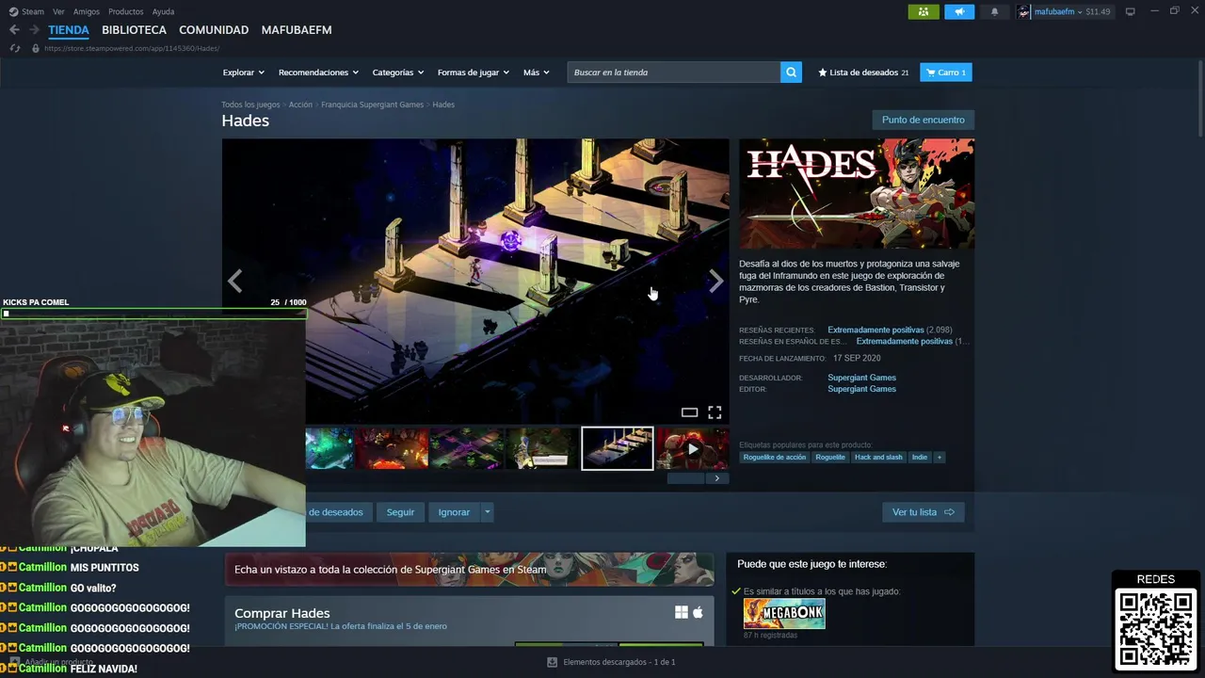
Task: Switch to BIBLIOTECA tab
Action: pos(134,30)
